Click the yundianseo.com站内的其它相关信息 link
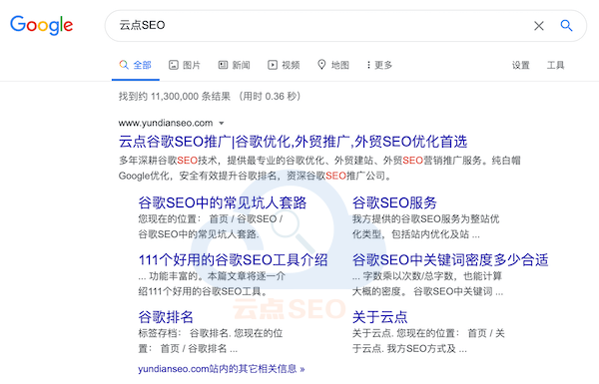599x384 pixels. [222, 369]
